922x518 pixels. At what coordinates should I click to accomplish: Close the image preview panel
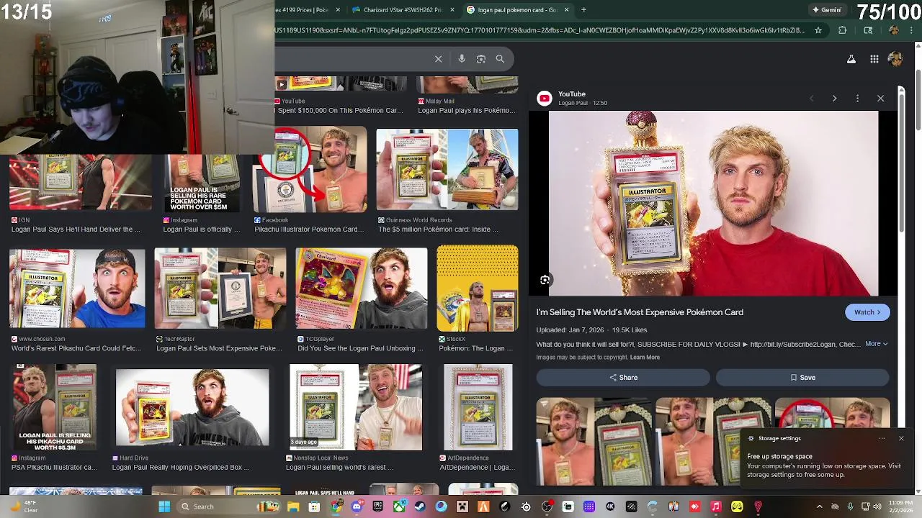click(880, 98)
